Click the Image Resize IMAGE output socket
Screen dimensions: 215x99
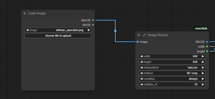(x=207, y=42)
